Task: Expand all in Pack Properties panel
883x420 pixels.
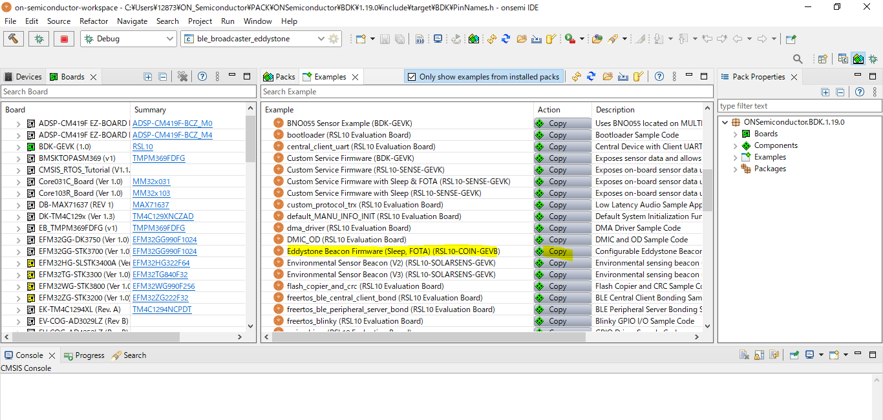Action: point(825,92)
